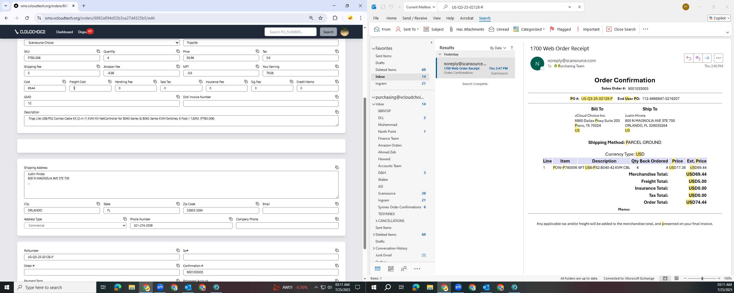Clear the Outlook search box
The height and width of the screenshot is (293, 734).
[579, 7]
